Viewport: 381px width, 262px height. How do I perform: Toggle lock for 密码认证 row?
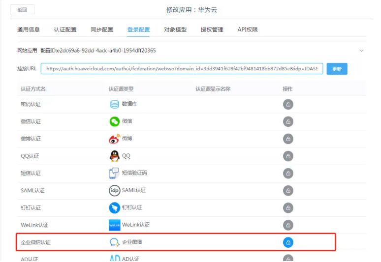pyautogui.click(x=288, y=104)
